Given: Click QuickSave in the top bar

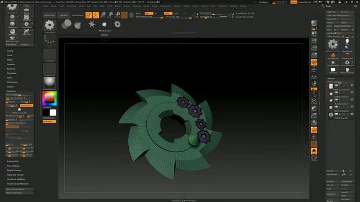Looking at the screenshot, I should click(x=264, y=2).
